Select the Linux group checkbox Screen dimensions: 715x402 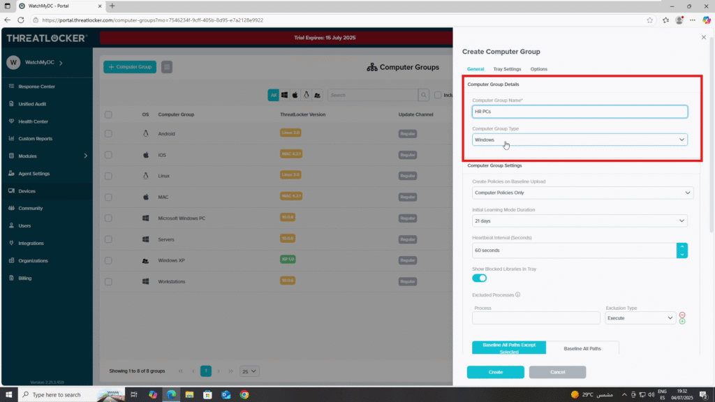[x=108, y=176]
